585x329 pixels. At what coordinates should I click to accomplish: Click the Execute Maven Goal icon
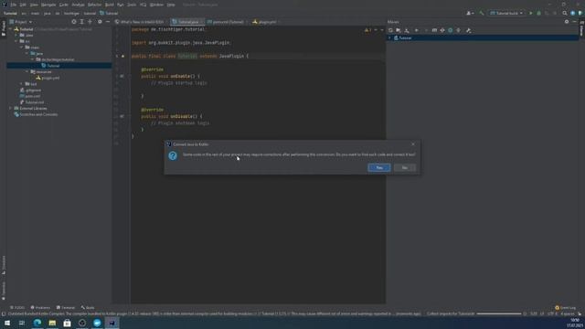coord(434,30)
